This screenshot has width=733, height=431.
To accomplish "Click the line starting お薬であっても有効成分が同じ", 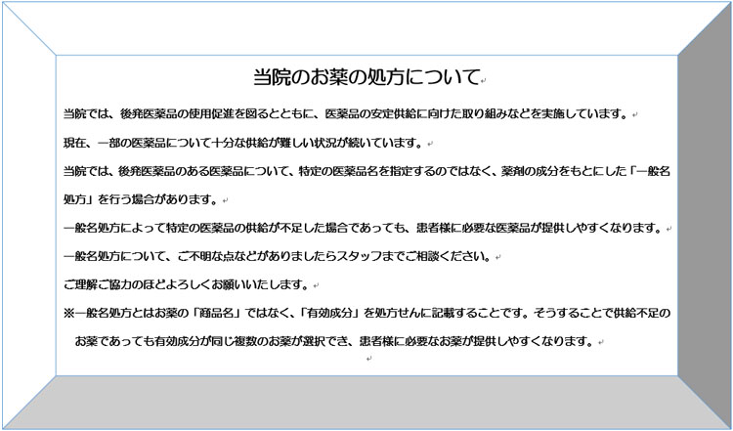I will (335, 341).
